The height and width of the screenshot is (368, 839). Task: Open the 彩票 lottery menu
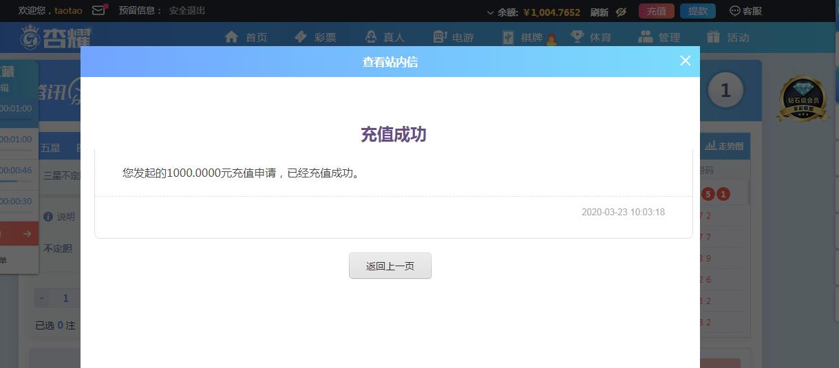(x=315, y=37)
